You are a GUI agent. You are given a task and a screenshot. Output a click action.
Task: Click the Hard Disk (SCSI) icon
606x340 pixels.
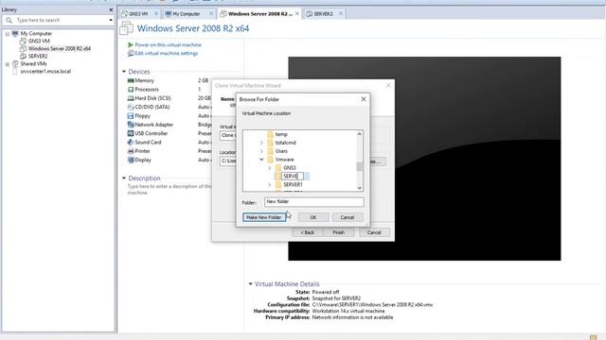(131, 98)
